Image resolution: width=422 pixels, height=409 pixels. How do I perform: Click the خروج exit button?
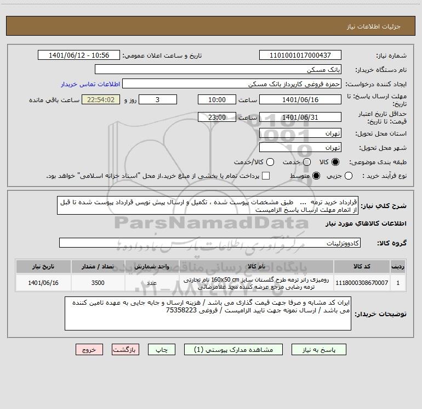tap(89, 350)
